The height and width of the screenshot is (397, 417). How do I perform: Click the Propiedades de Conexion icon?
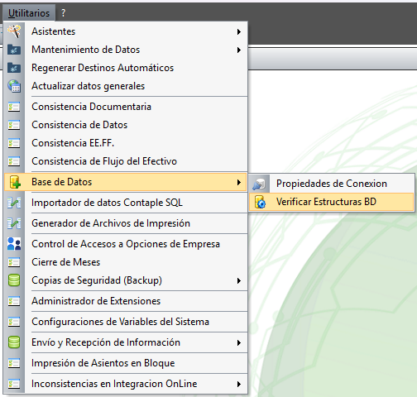pos(259,184)
